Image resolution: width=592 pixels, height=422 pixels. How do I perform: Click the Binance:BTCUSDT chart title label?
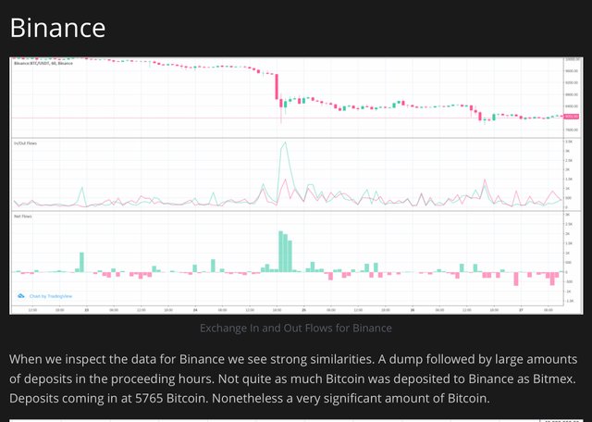(43, 63)
